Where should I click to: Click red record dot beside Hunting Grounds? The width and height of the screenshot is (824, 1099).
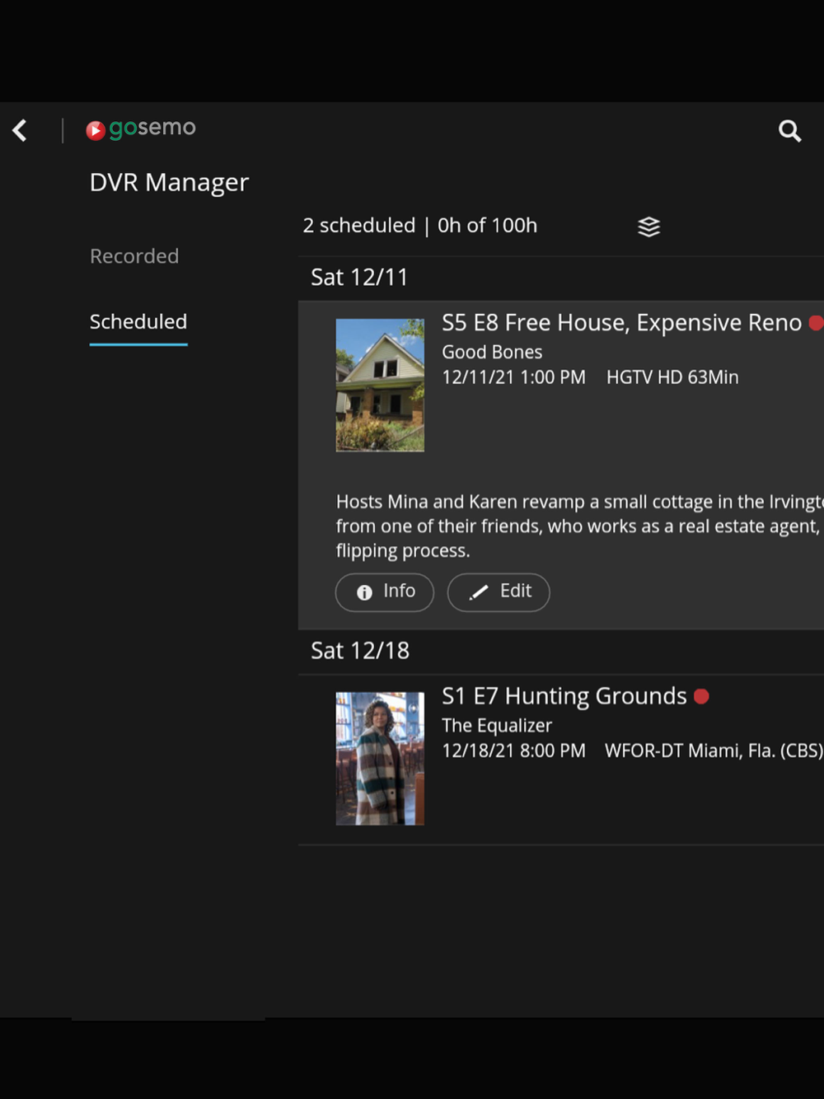[x=701, y=696]
